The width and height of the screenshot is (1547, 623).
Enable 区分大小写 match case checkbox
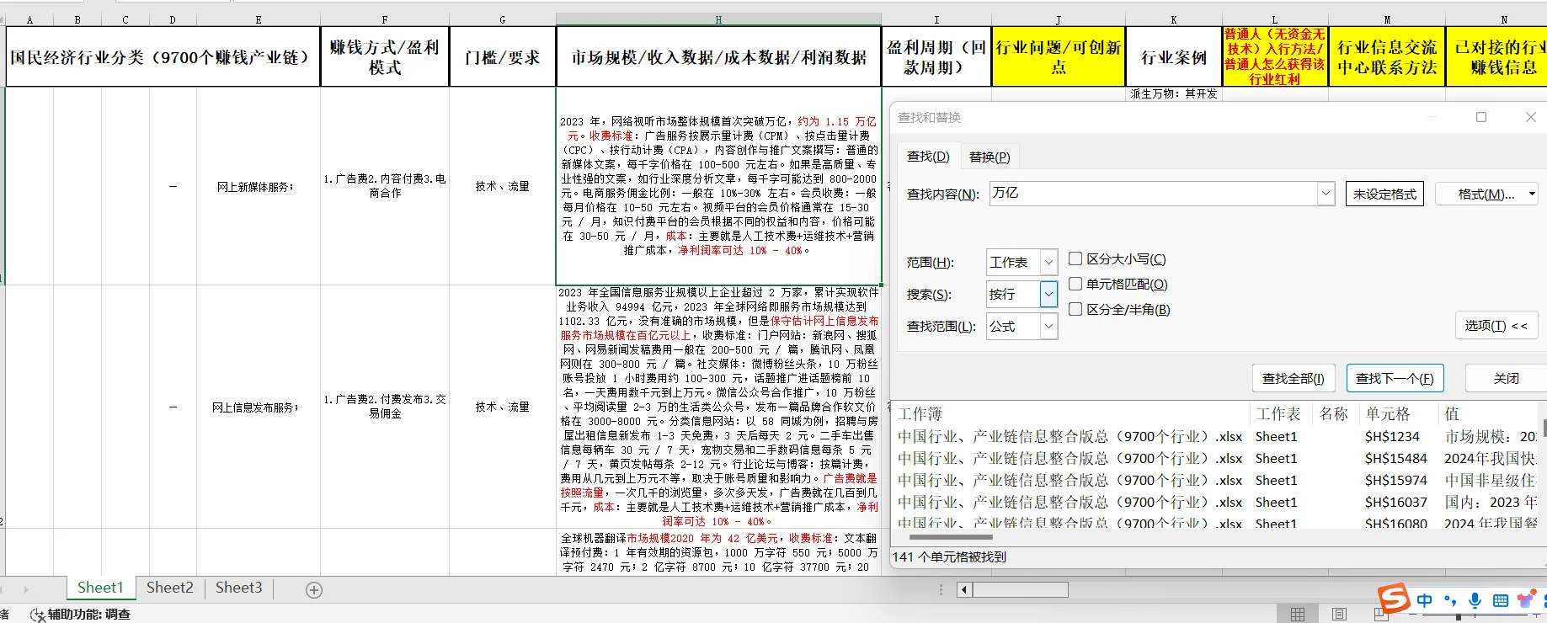(x=1075, y=258)
